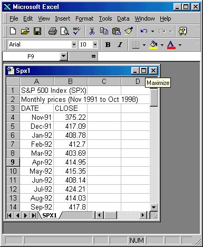
Task: Click the New workbook icon
Action: click(13, 31)
